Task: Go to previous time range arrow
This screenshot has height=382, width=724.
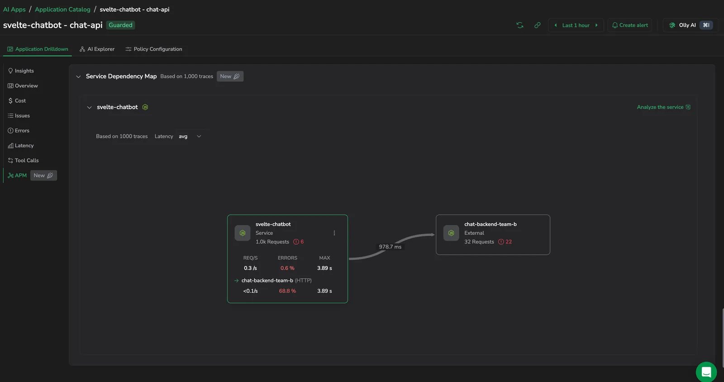Action: [556, 25]
